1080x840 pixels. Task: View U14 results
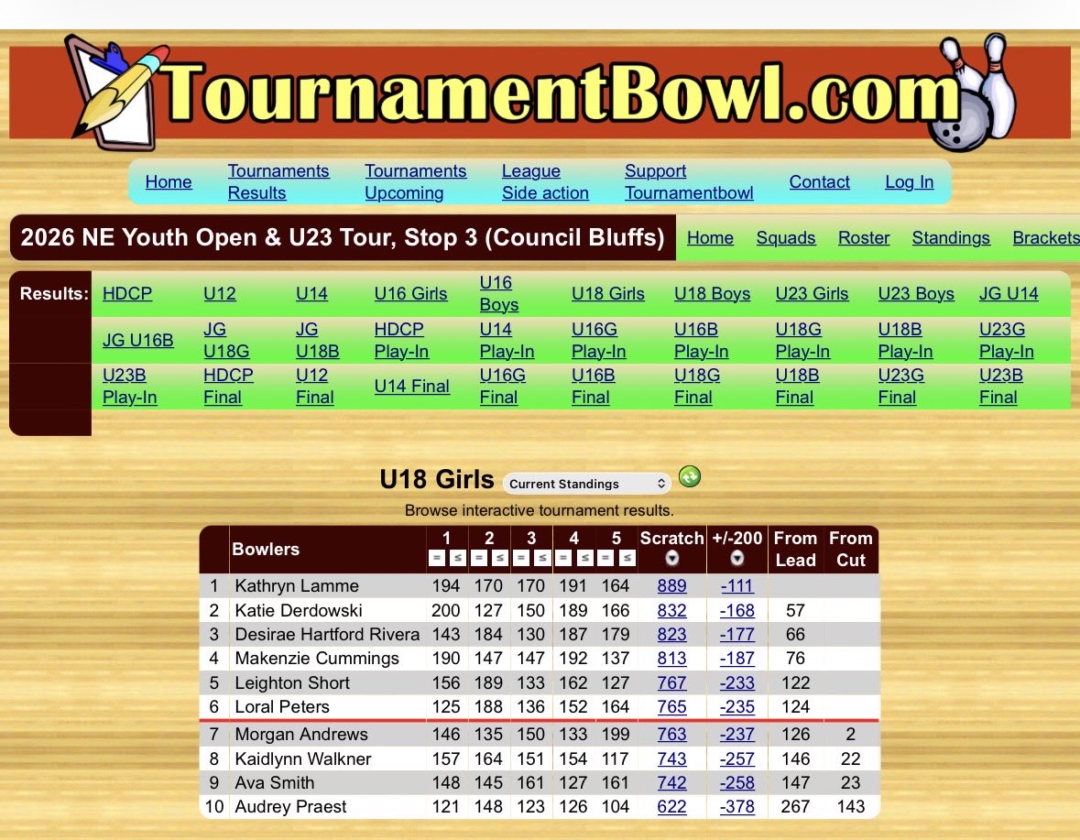(311, 293)
